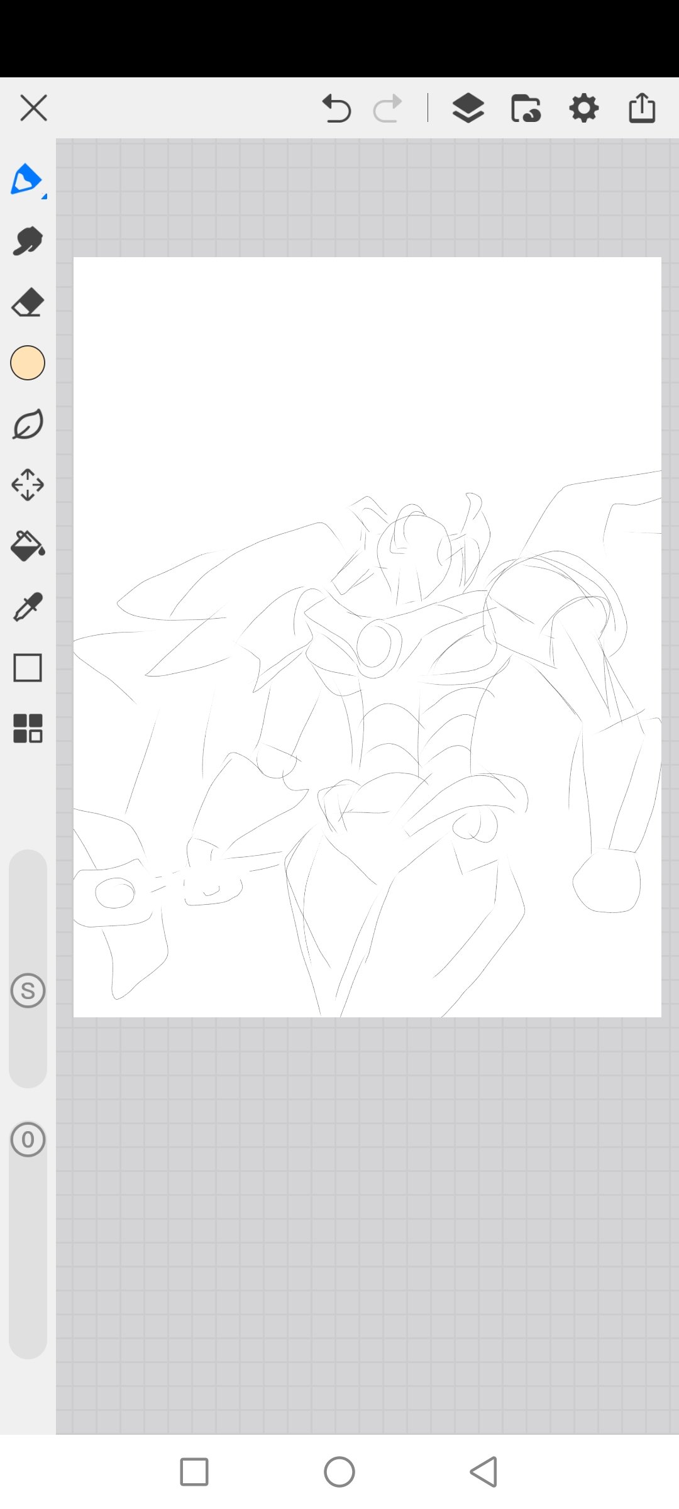Tap the S brush size slider handle
Screen dimensions: 679x1509
click(x=28, y=990)
